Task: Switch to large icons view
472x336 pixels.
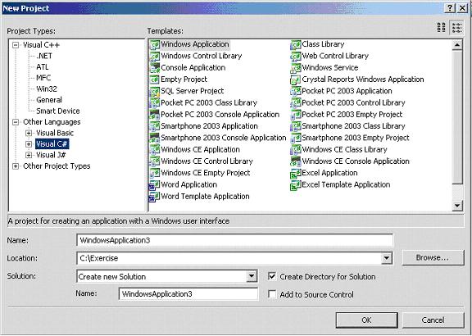Action: coord(442,27)
